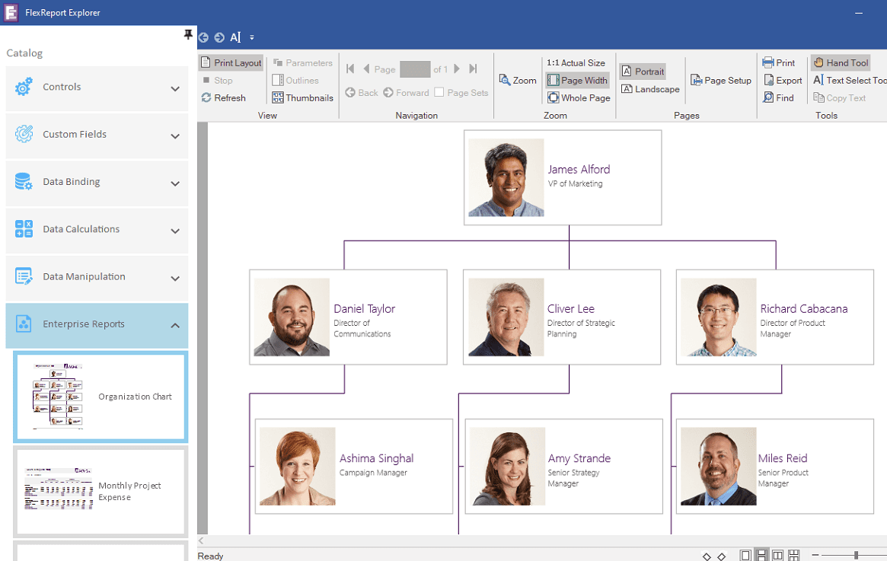Click navigation Forward button
The image size is (887, 561).
click(x=406, y=92)
